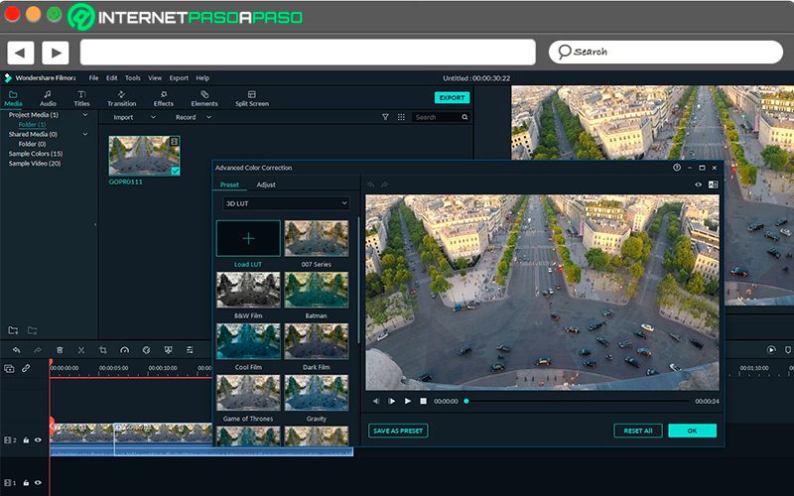
Task: Click the crop tool in timeline toolbar
Action: tap(103, 350)
